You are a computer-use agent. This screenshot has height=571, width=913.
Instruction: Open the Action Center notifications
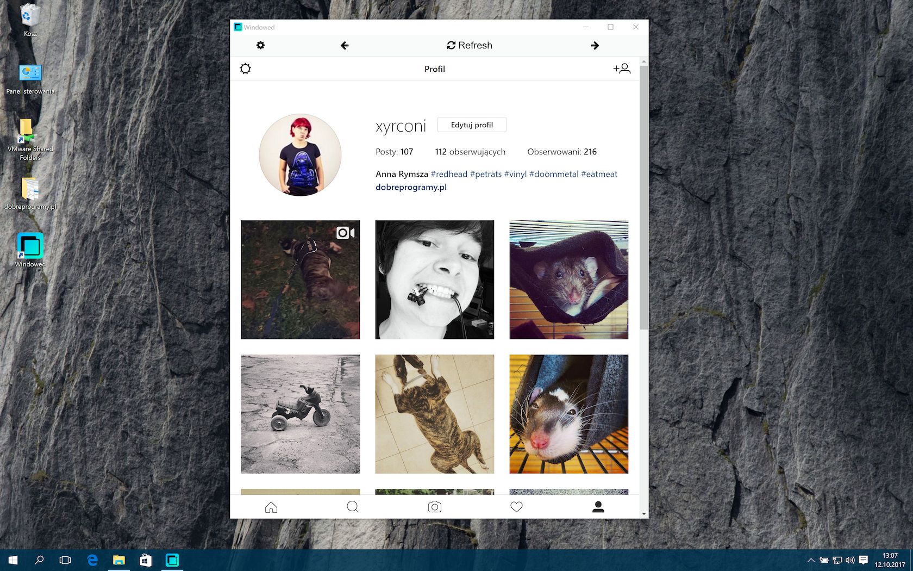coord(863,560)
